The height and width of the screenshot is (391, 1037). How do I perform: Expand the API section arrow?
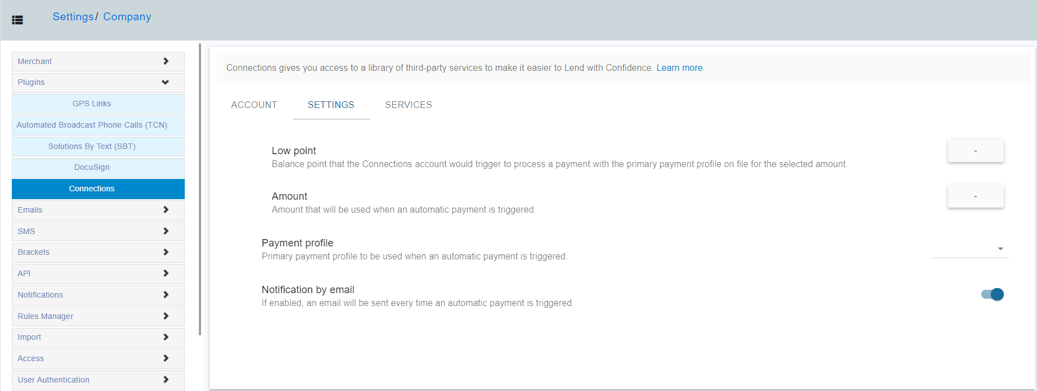pos(166,273)
